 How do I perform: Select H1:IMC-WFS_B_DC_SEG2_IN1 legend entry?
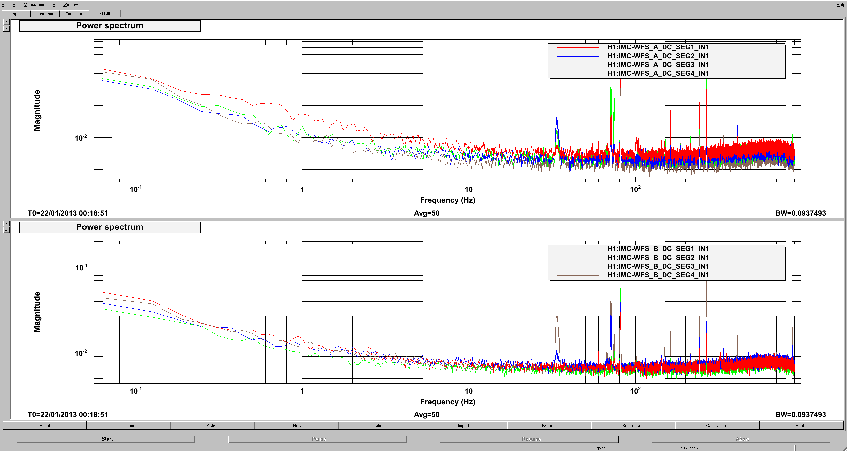point(658,258)
